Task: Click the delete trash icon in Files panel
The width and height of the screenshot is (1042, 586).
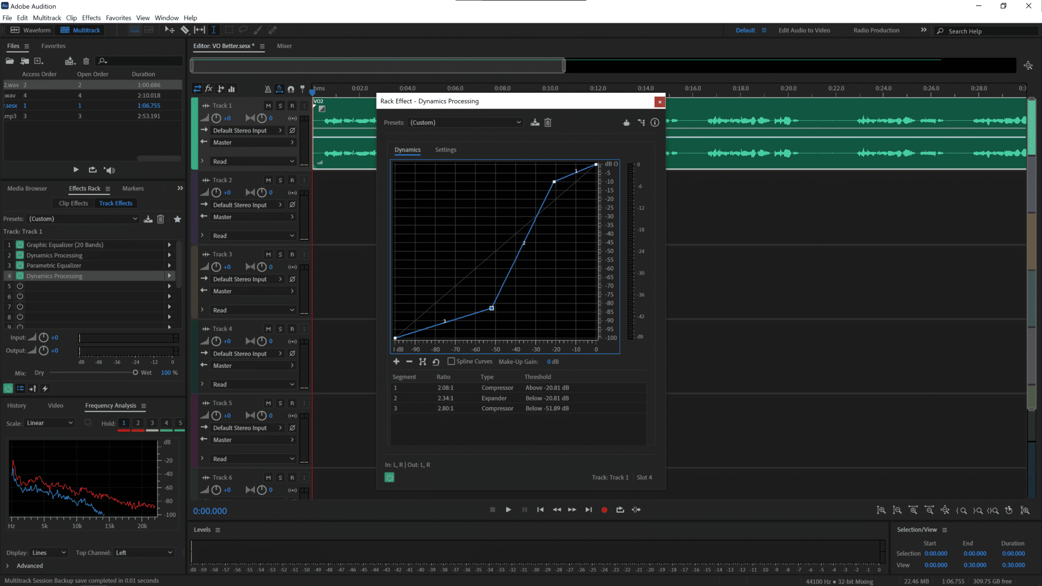Action: point(86,61)
